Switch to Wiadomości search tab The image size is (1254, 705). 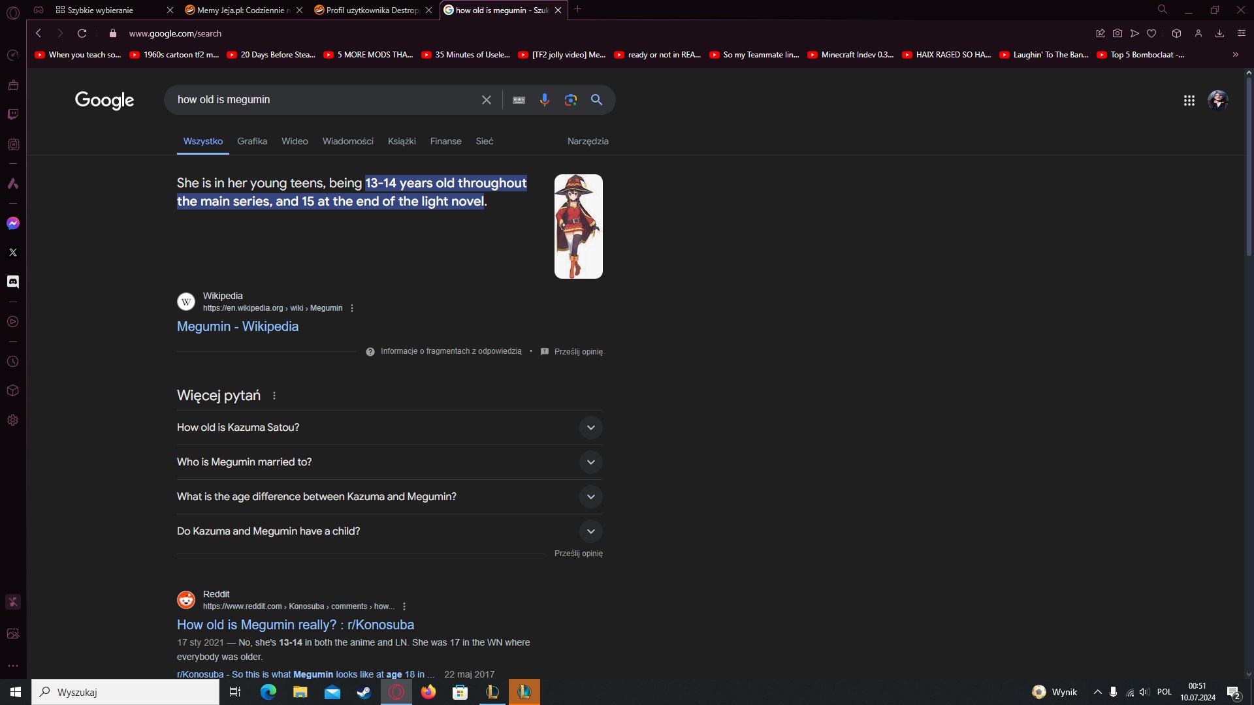click(x=348, y=141)
